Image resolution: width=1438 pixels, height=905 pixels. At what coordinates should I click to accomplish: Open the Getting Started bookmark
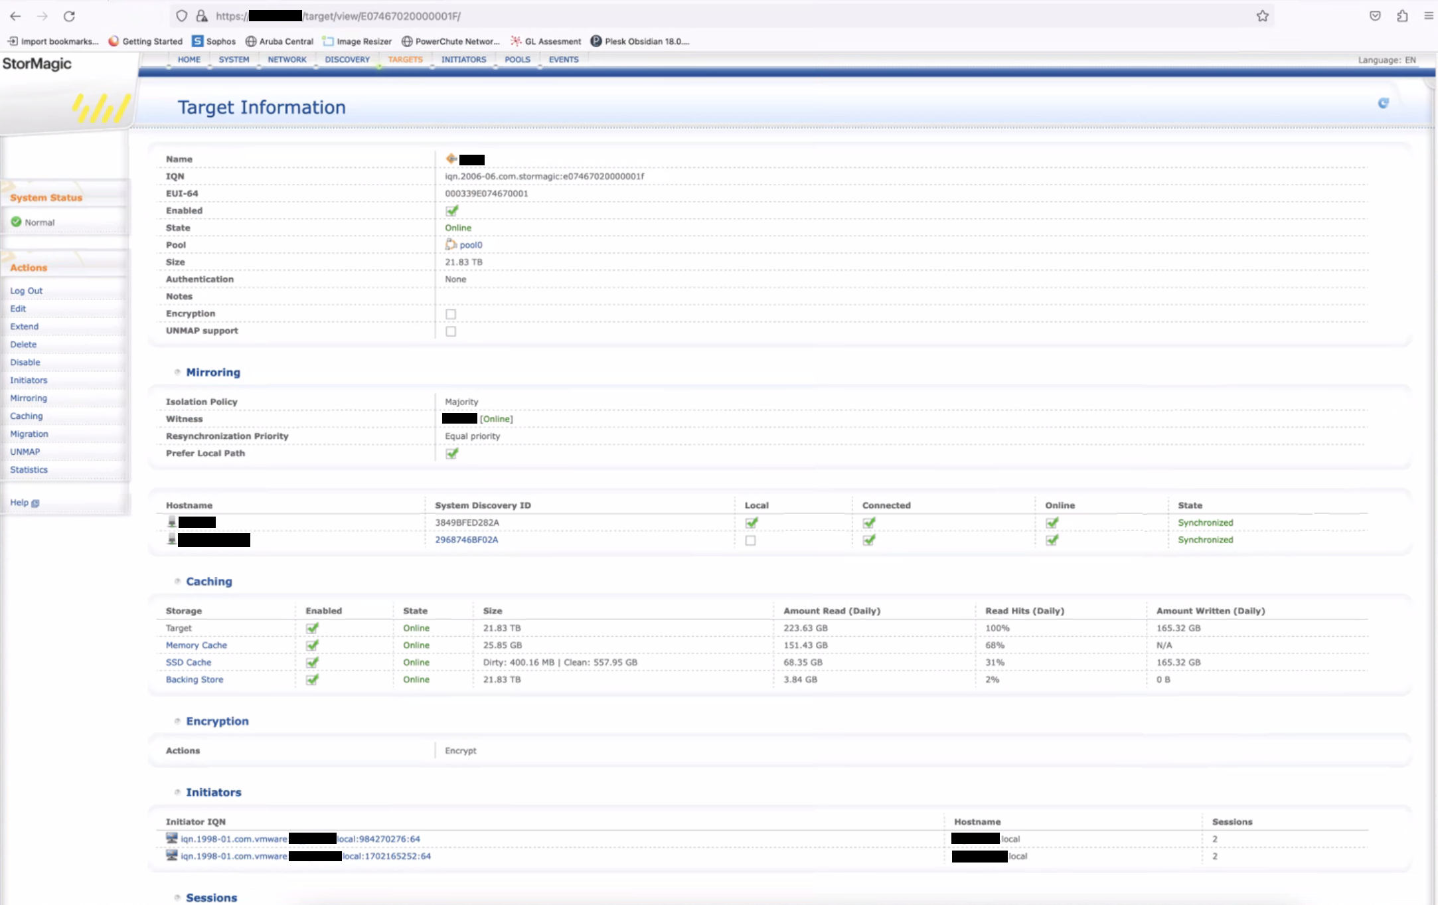[x=145, y=41]
